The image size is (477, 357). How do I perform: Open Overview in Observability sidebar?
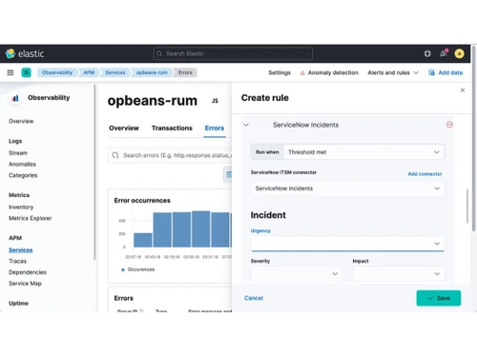21,121
